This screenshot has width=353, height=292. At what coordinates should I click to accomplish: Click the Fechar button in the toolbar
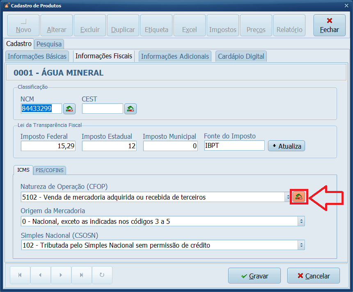tap(329, 25)
